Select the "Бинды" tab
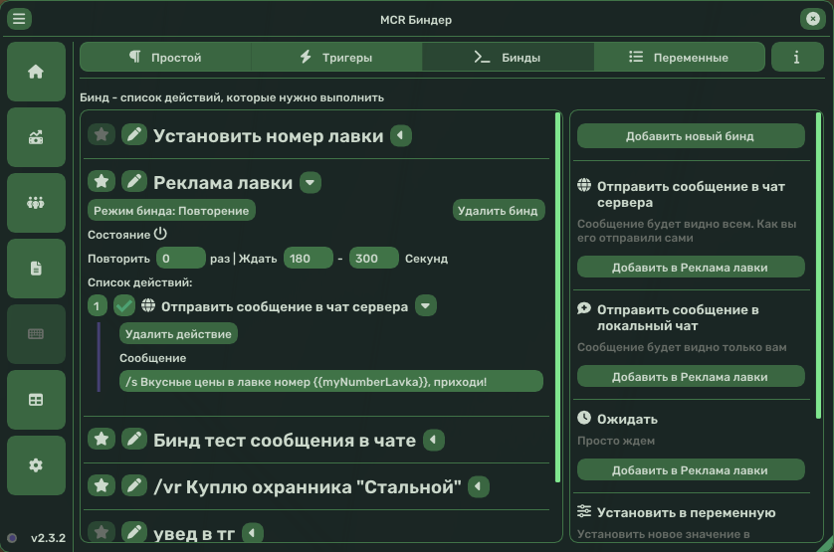The width and height of the screenshot is (834, 552). pyautogui.click(x=508, y=57)
